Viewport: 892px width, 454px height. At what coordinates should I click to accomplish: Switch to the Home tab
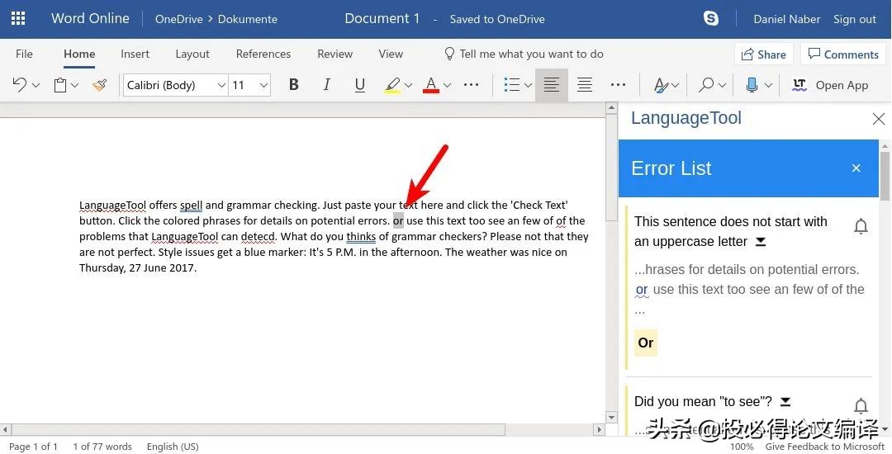[x=79, y=54]
